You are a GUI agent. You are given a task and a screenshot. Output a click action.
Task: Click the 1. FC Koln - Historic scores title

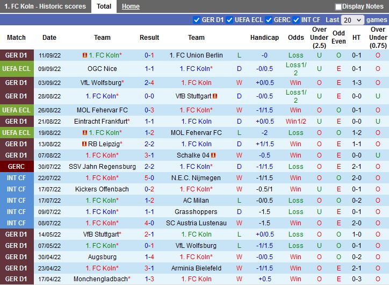click(45, 6)
